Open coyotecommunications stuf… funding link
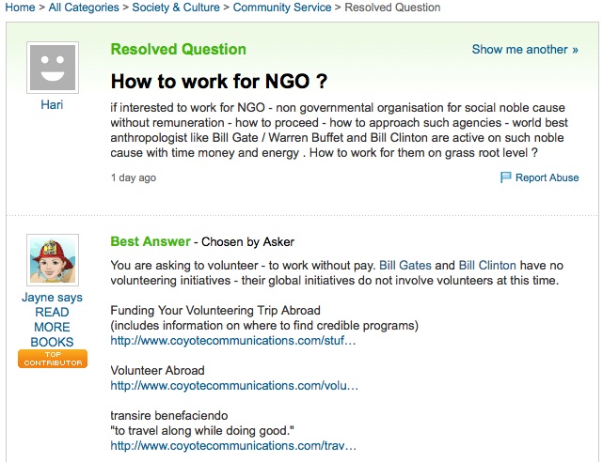 click(233, 340)
